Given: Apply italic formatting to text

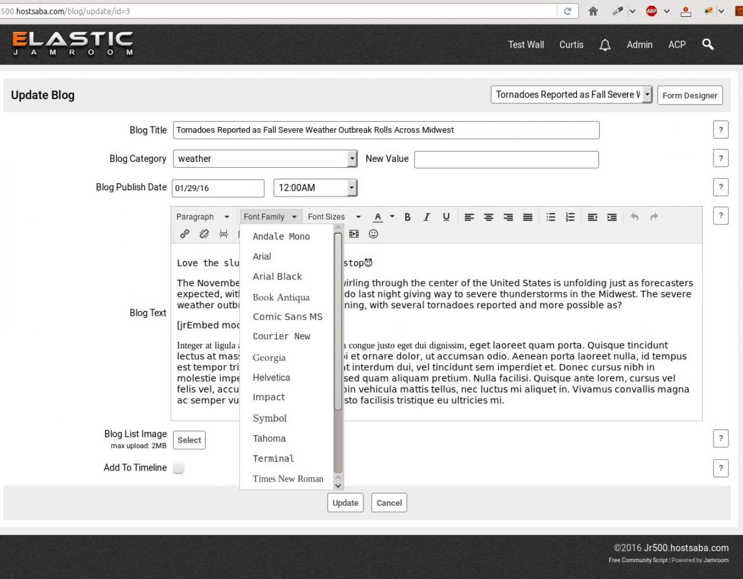Looking at the screenshot, I should [427, 217].
